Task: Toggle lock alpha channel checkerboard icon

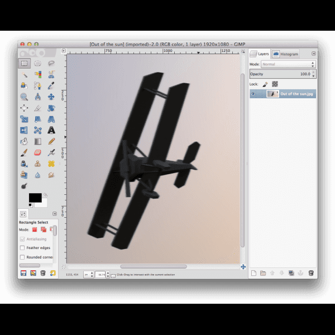Action: [275, 84]
